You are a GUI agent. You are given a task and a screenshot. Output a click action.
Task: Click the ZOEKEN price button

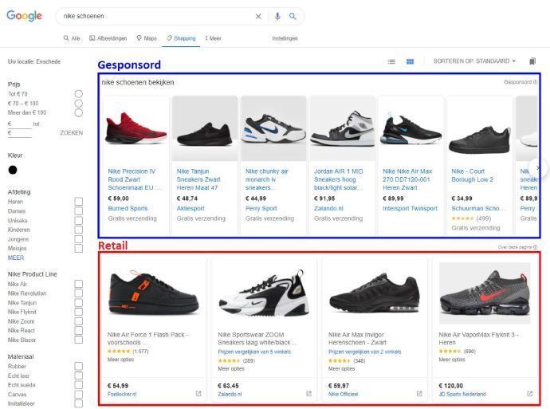coord(72,133)
